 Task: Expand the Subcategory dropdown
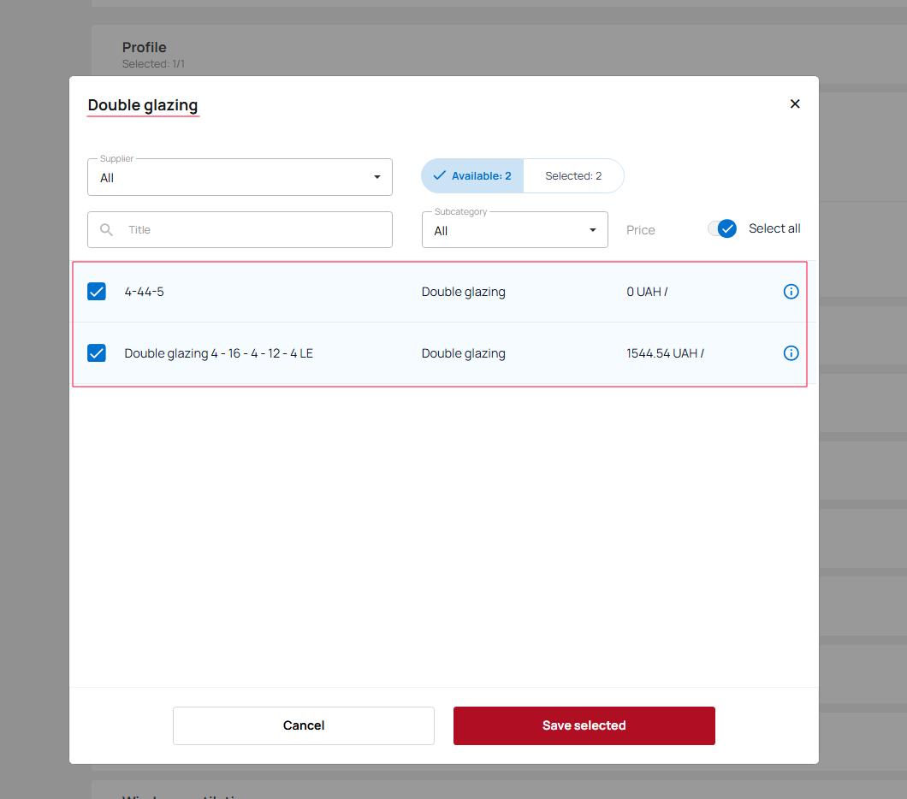pos(514,230)
